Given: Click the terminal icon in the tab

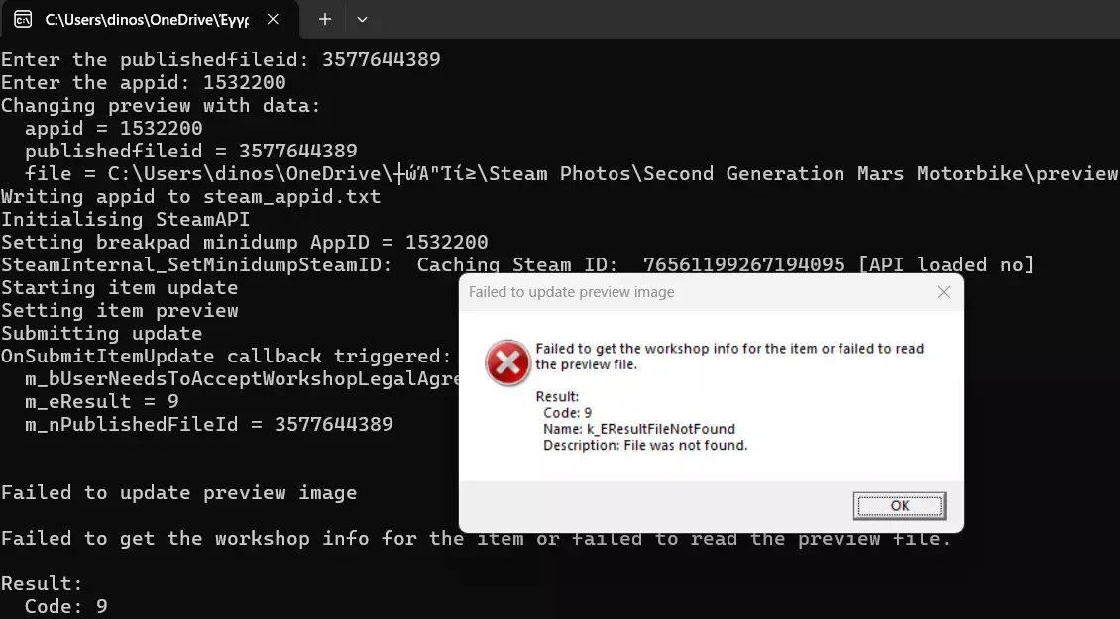Looking at the screenshot, I should pyautogui.click(x=23, y=19).
